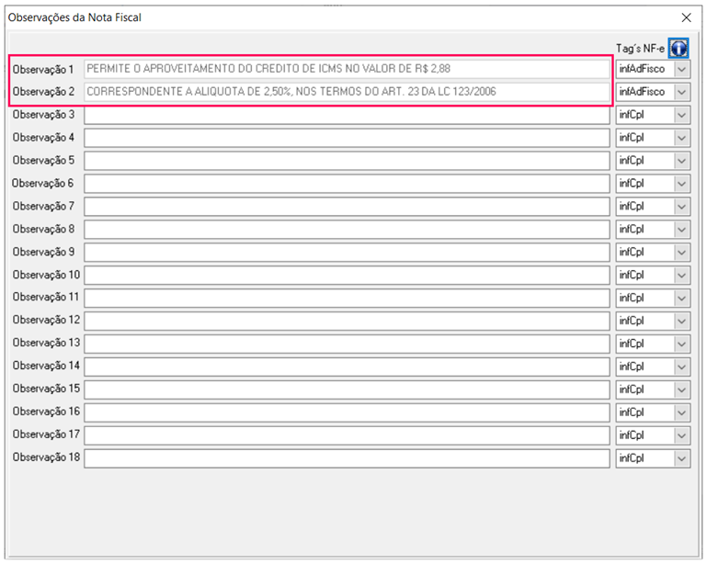This screenshot has height=564, width=707.
Task: Close the Observações da Nota Fiscal window
Action: (x=686, y=17)
